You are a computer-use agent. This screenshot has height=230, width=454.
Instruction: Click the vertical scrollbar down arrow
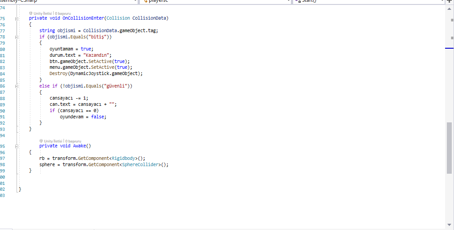[x=449, y=225]
